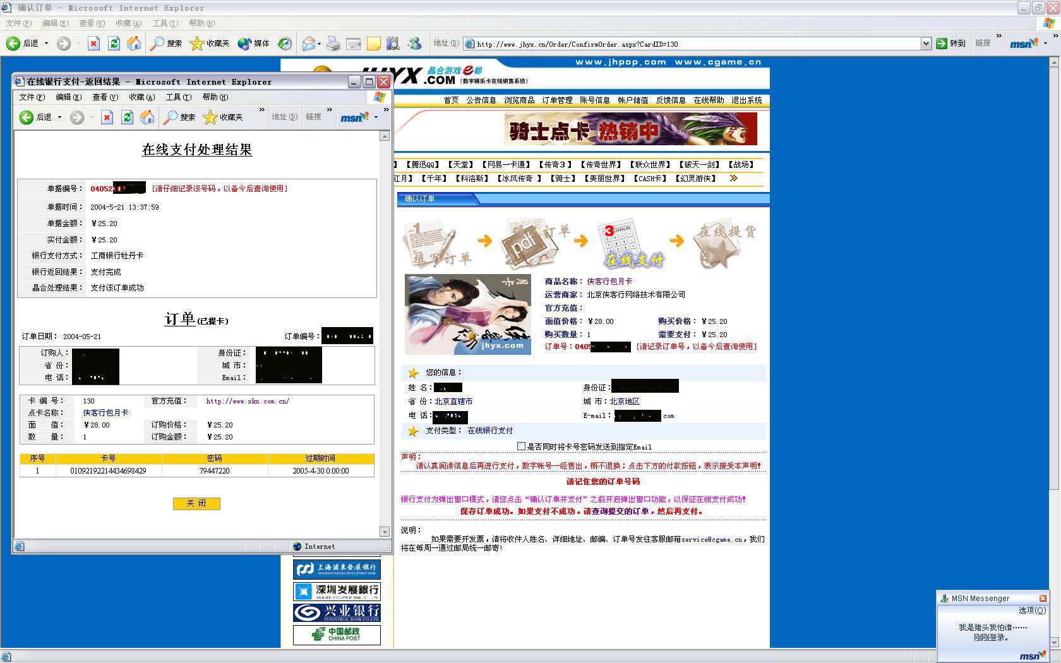Click 订单管理 in site navigation

557,100
